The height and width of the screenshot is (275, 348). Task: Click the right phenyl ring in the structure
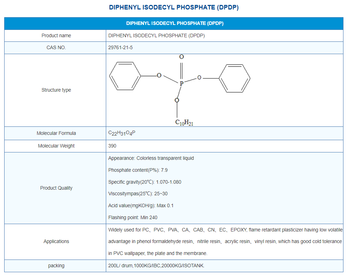pos(234,78)
